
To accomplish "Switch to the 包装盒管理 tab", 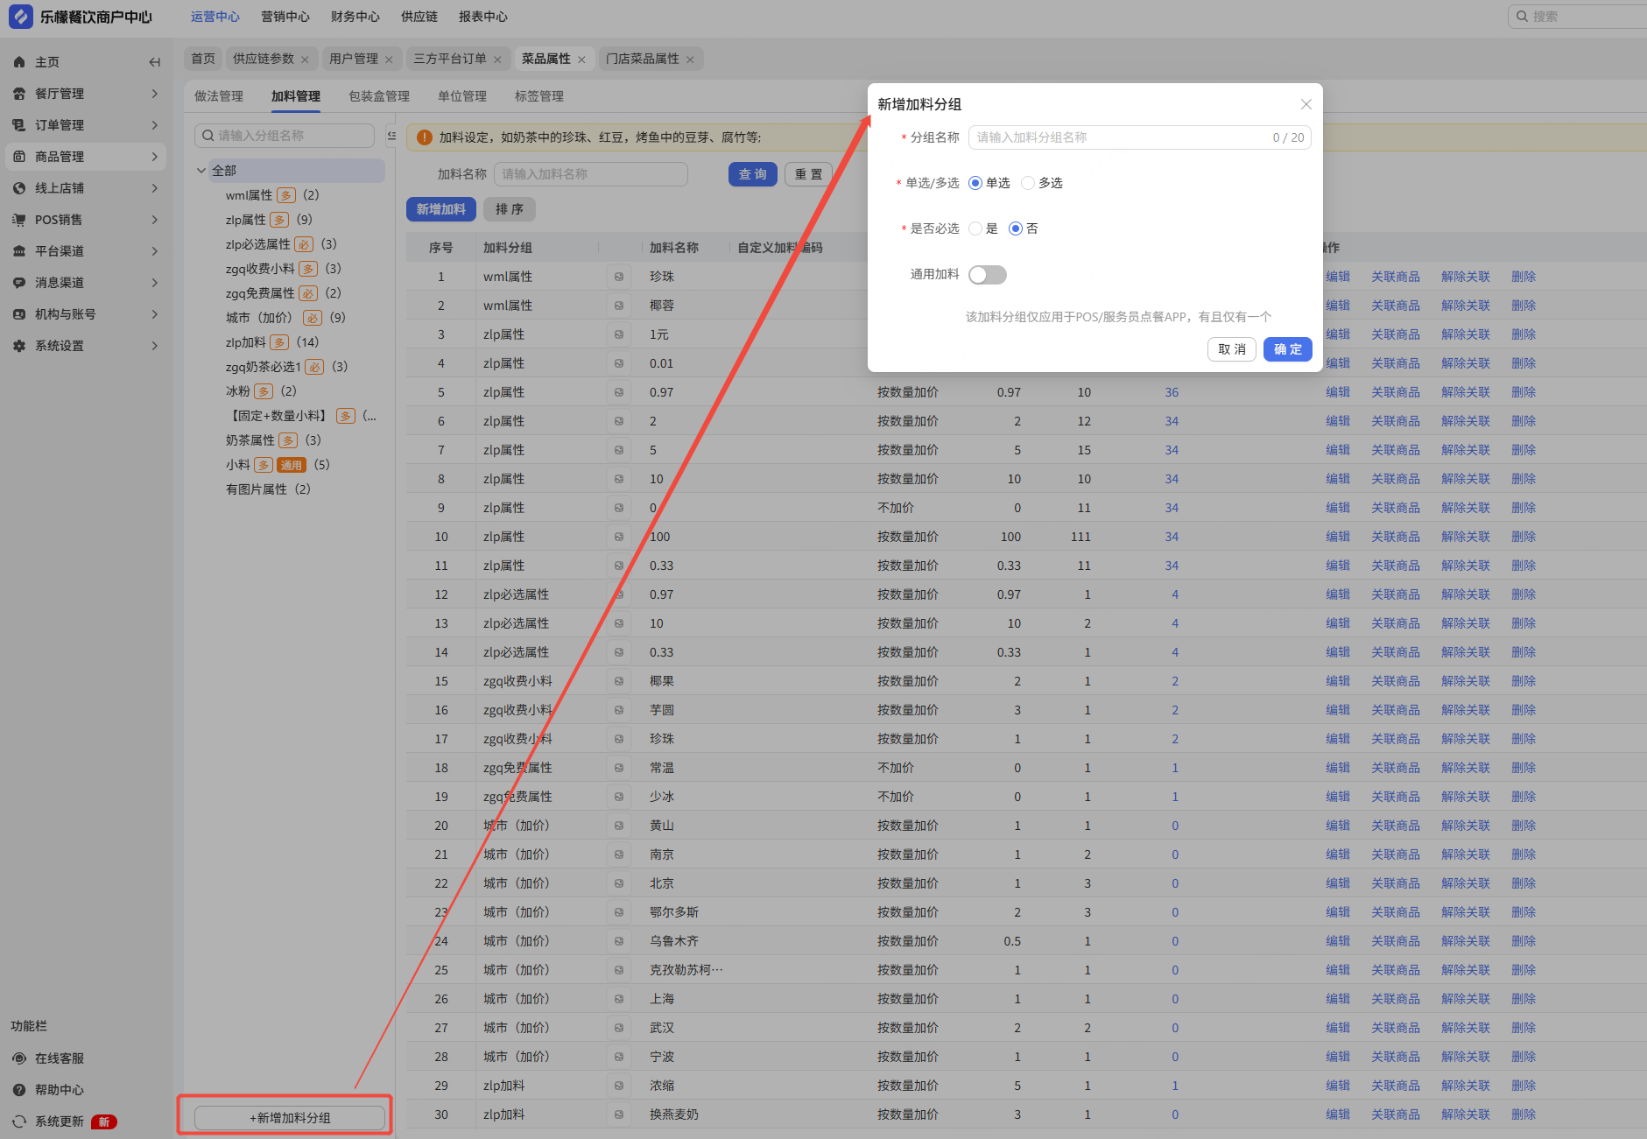I will [378, 96].
